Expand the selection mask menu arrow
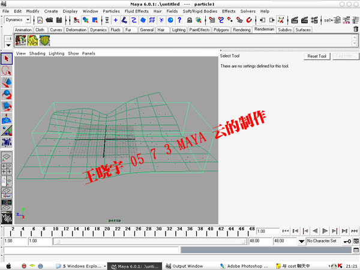This screenshot has width=360, height=270. [x=107, y=20]
